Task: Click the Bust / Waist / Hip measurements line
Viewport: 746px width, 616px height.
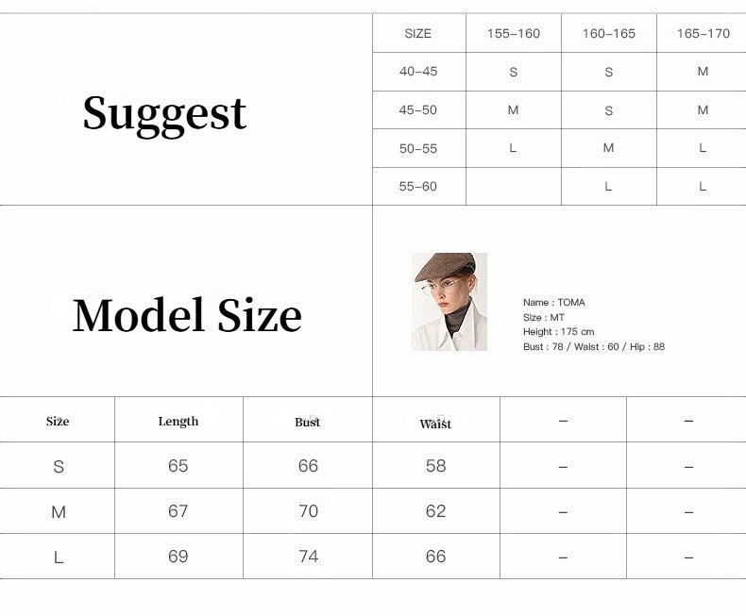Action: point(594,347)
